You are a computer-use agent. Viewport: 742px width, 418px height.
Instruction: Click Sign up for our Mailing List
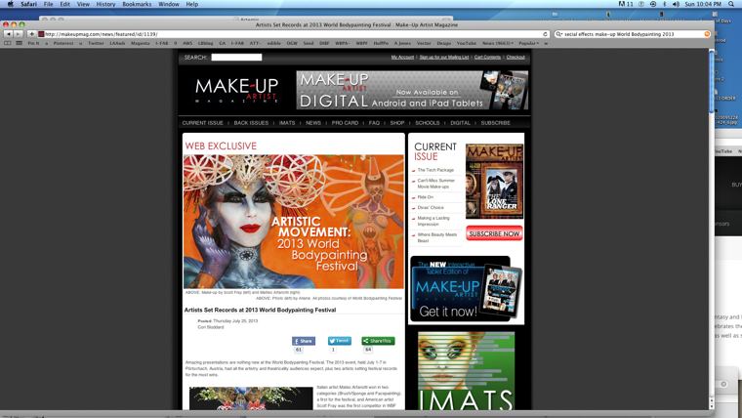444,58
